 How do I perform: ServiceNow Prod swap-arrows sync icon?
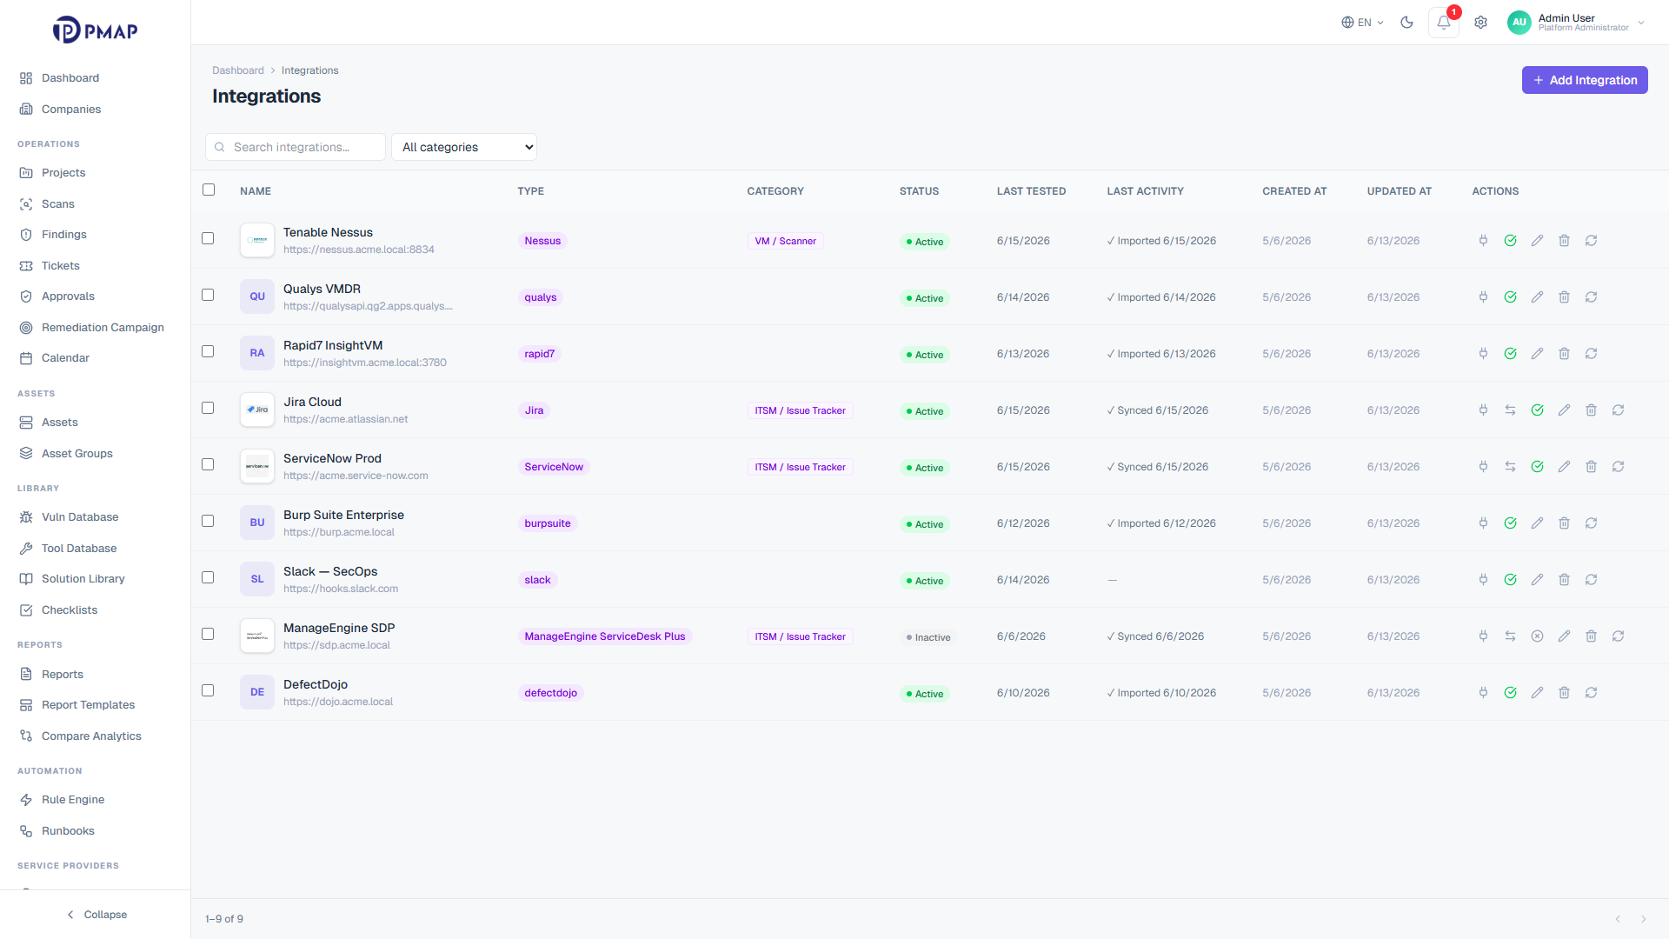click(1510, 467)
